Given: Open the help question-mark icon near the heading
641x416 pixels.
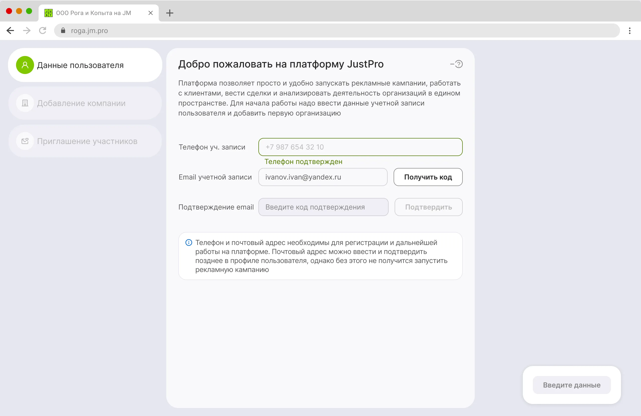Looking at the screenshot, I should (x=459, y=64).
